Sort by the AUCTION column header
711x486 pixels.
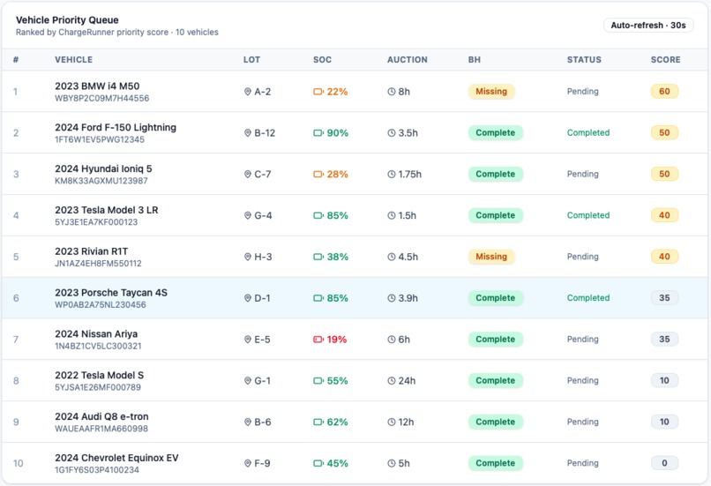[408, 59]
